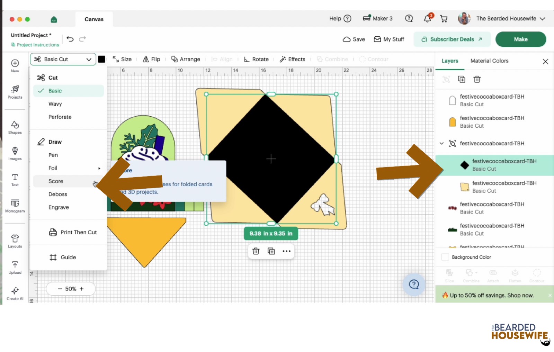
Task: Redo the last action
Action: pos(82,39)
